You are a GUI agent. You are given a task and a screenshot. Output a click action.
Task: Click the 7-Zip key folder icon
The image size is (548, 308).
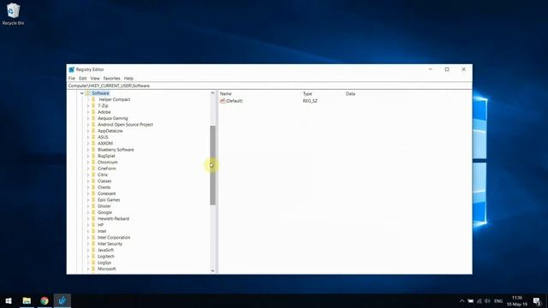pyautogui.click(x=93, y=105)
